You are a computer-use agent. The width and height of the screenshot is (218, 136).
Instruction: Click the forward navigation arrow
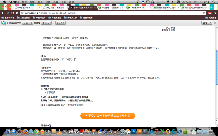click(x=7, y=13)
